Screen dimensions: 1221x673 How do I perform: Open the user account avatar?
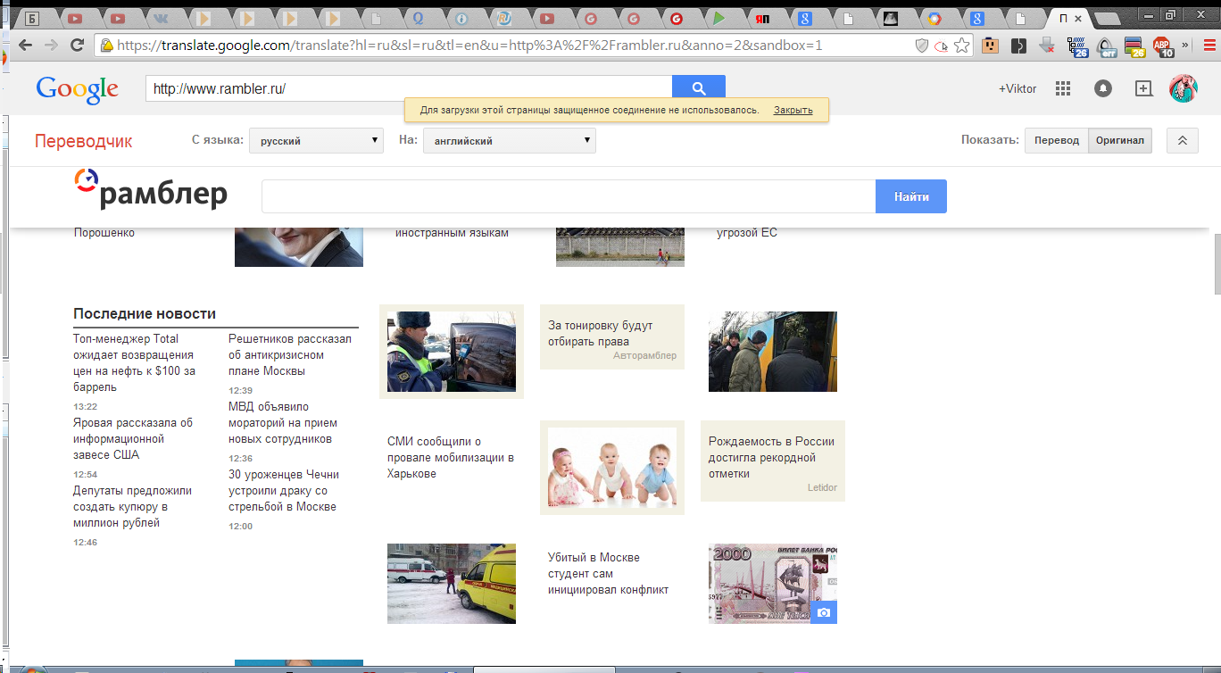1184,88
